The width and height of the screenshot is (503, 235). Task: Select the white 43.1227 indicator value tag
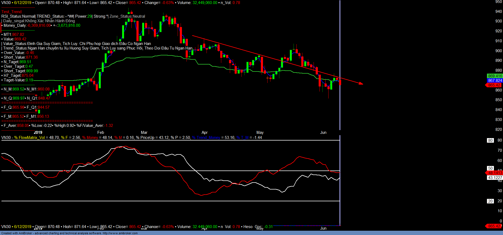[x=495, y=178]
